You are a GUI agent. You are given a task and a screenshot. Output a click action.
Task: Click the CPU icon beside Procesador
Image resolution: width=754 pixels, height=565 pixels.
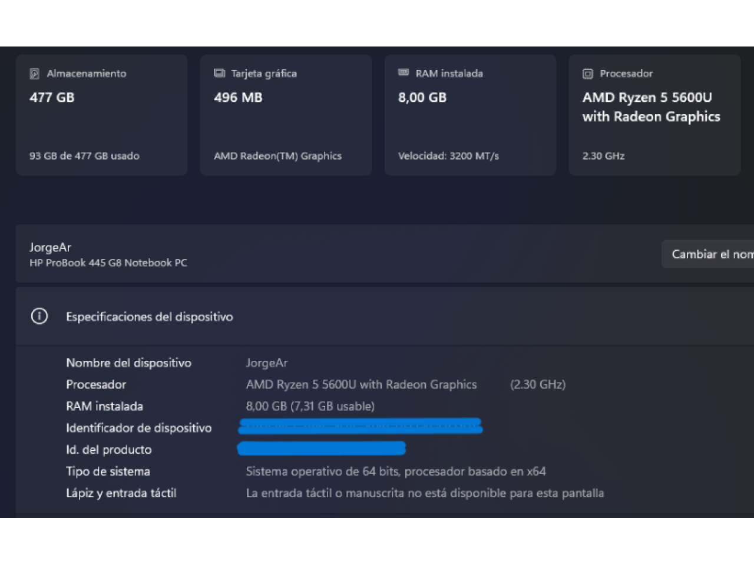tap(588, 74)
